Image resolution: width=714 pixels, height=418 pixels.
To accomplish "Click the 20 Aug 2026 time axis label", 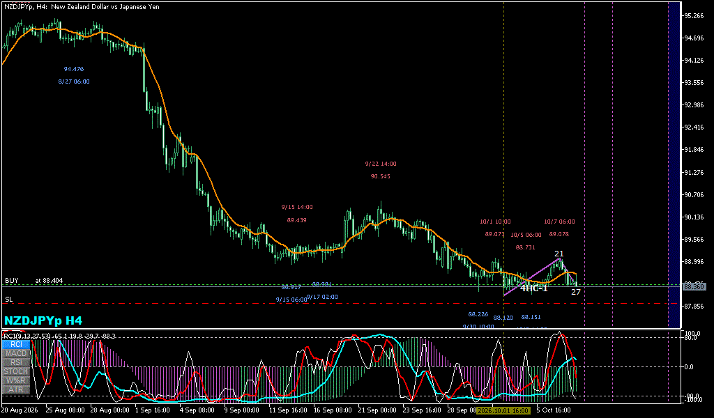I will (x=20, y=410).
